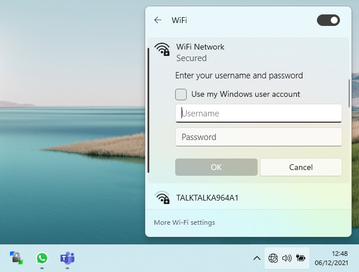Cancel the WiFi login prompt

pos(301,167)
